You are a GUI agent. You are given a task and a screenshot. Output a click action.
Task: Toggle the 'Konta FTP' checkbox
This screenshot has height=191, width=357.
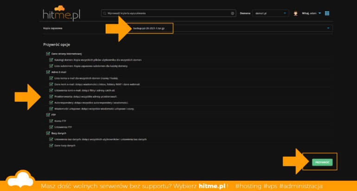[51, 121]
